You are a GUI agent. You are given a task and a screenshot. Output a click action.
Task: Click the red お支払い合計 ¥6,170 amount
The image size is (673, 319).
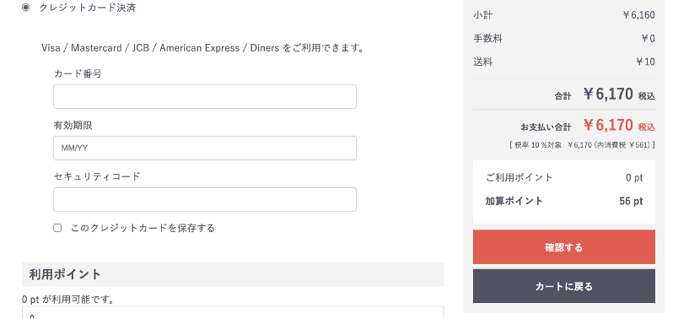click(x=608, y=126)
